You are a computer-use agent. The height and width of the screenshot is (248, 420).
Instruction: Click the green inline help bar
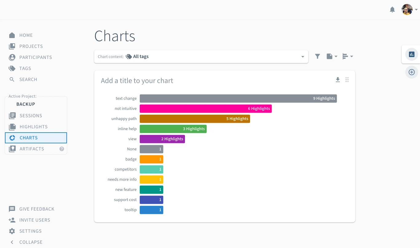click(173, 129)
